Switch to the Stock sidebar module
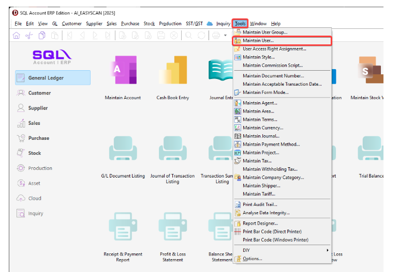 (x=35, y=153)
